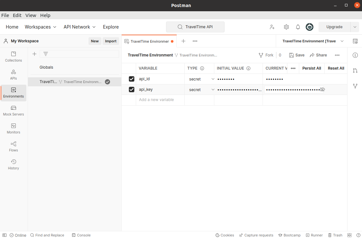362x239 pixels.
Task: Open the type dropdown for api_id
Action: tap(212, 79)
